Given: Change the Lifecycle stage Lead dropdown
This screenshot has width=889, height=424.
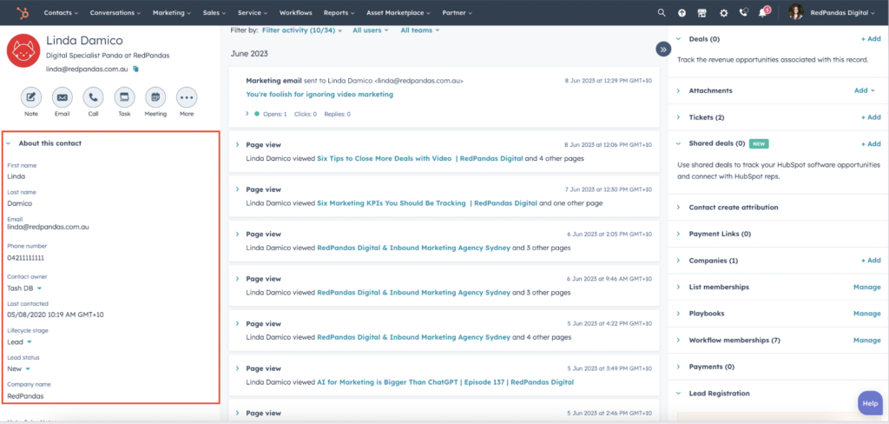Looking at the screenshot, I should tap(19, 341).
